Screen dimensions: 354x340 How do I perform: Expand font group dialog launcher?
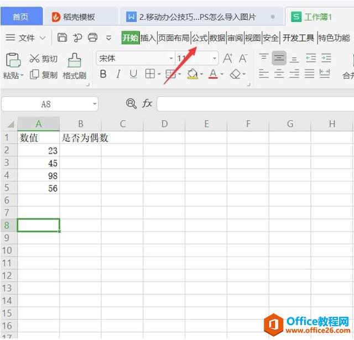(x=248, y=85)
